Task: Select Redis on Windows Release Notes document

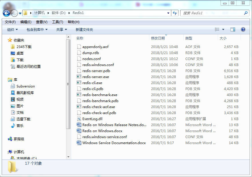Action: [114, 125]
